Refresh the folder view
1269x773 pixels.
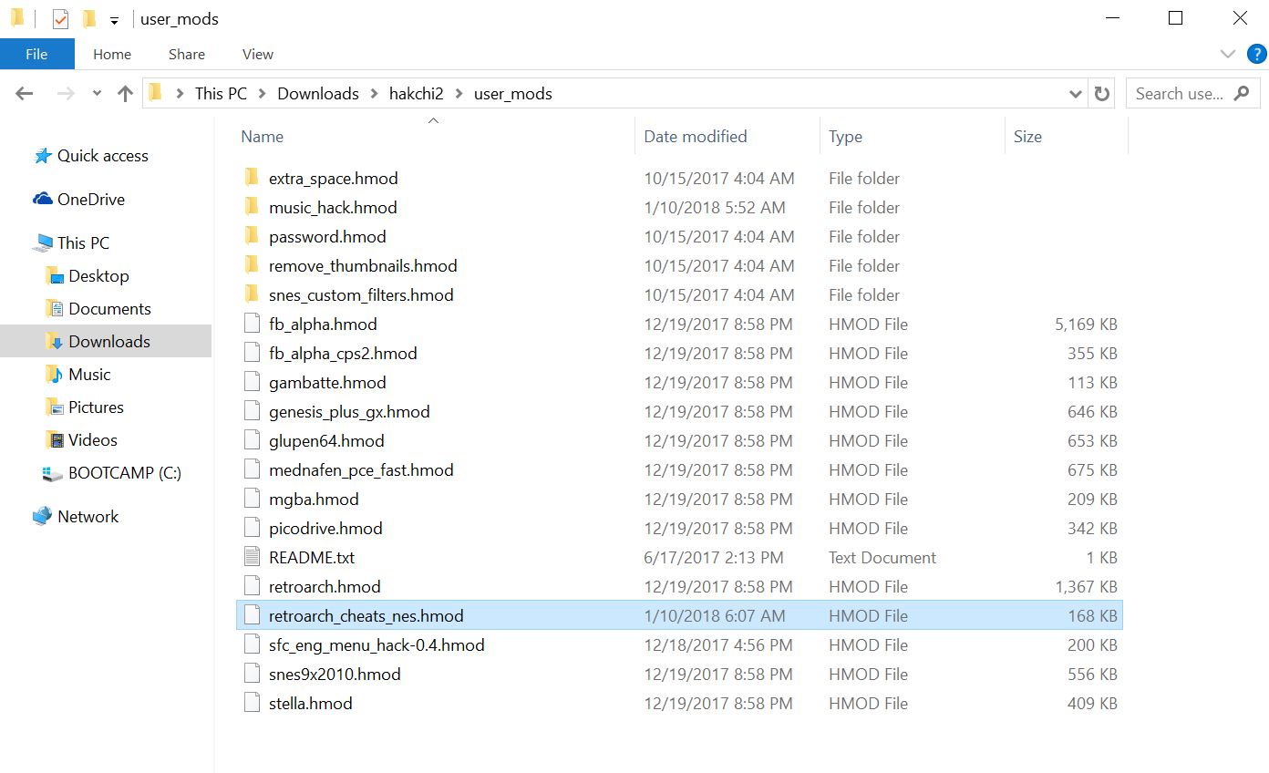pyautogui.click(x=1102, y=93)
